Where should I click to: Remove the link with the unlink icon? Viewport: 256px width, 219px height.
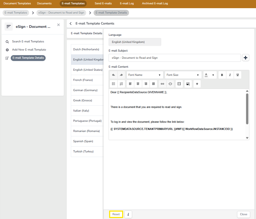pyautogui.click(x=170, y=84)
